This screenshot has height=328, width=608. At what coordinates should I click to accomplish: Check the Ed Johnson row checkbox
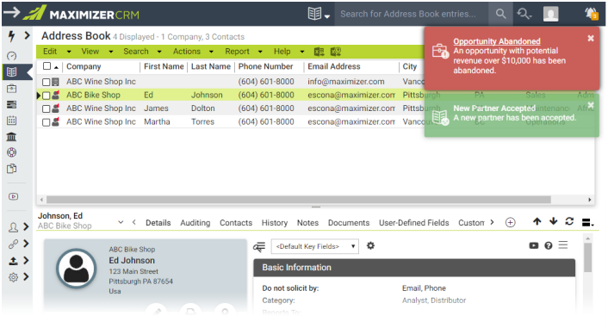(x=47, y=96)
